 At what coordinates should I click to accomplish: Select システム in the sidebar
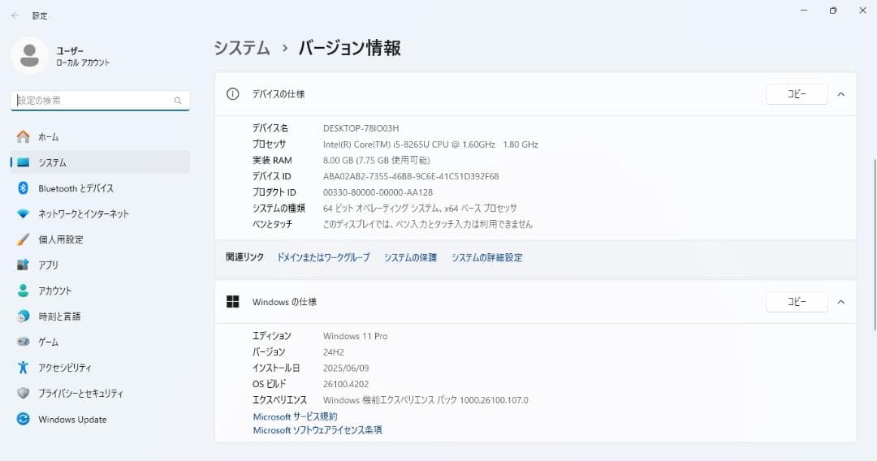coord(100,162)
